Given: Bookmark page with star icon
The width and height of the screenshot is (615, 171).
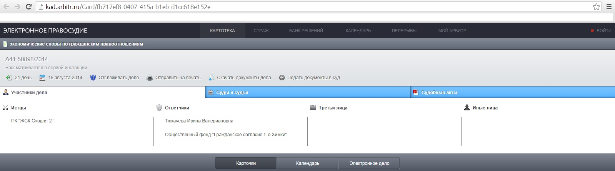Looking at the screenshot, I should point(596,7).
